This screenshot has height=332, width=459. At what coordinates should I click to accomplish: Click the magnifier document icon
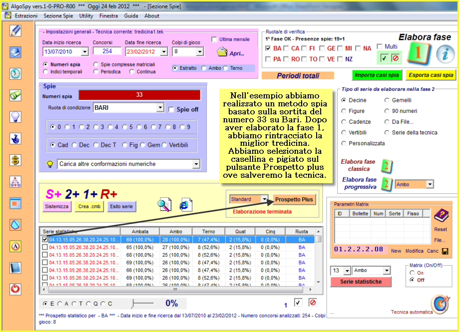coord(164,205)
